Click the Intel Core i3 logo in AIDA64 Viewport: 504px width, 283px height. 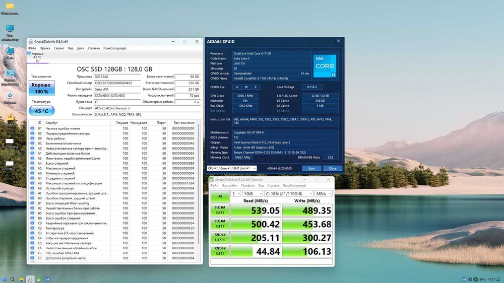tap(325, 66)
